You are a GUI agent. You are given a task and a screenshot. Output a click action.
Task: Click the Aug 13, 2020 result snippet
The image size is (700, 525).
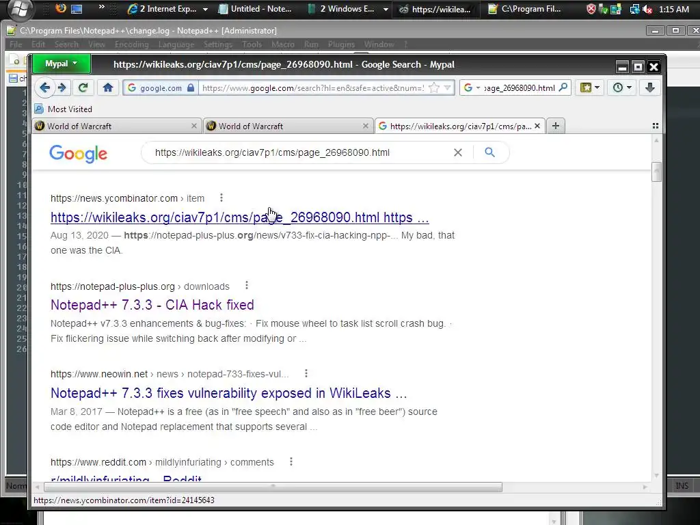coord(252,243)
